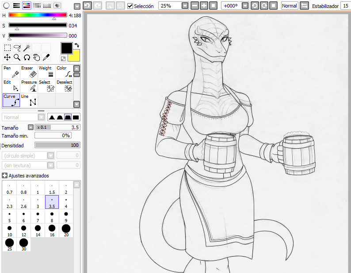Image resolution: width=351 pixels, height=273 pixels.
Task: Rotate the canvas counterclockwise
Action: (255, 6)
